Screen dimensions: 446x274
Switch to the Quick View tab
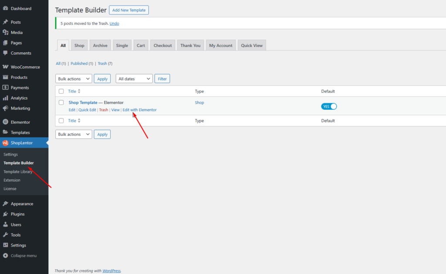[x=252, y=45]
